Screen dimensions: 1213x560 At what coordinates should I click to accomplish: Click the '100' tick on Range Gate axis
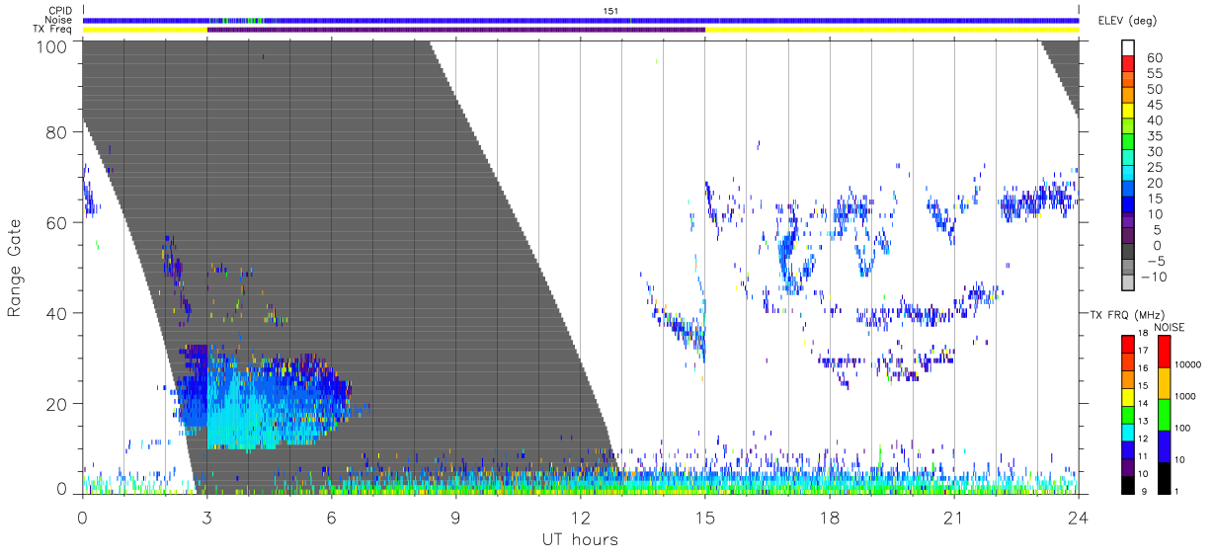pyautogui.click(x=52, y=46)
